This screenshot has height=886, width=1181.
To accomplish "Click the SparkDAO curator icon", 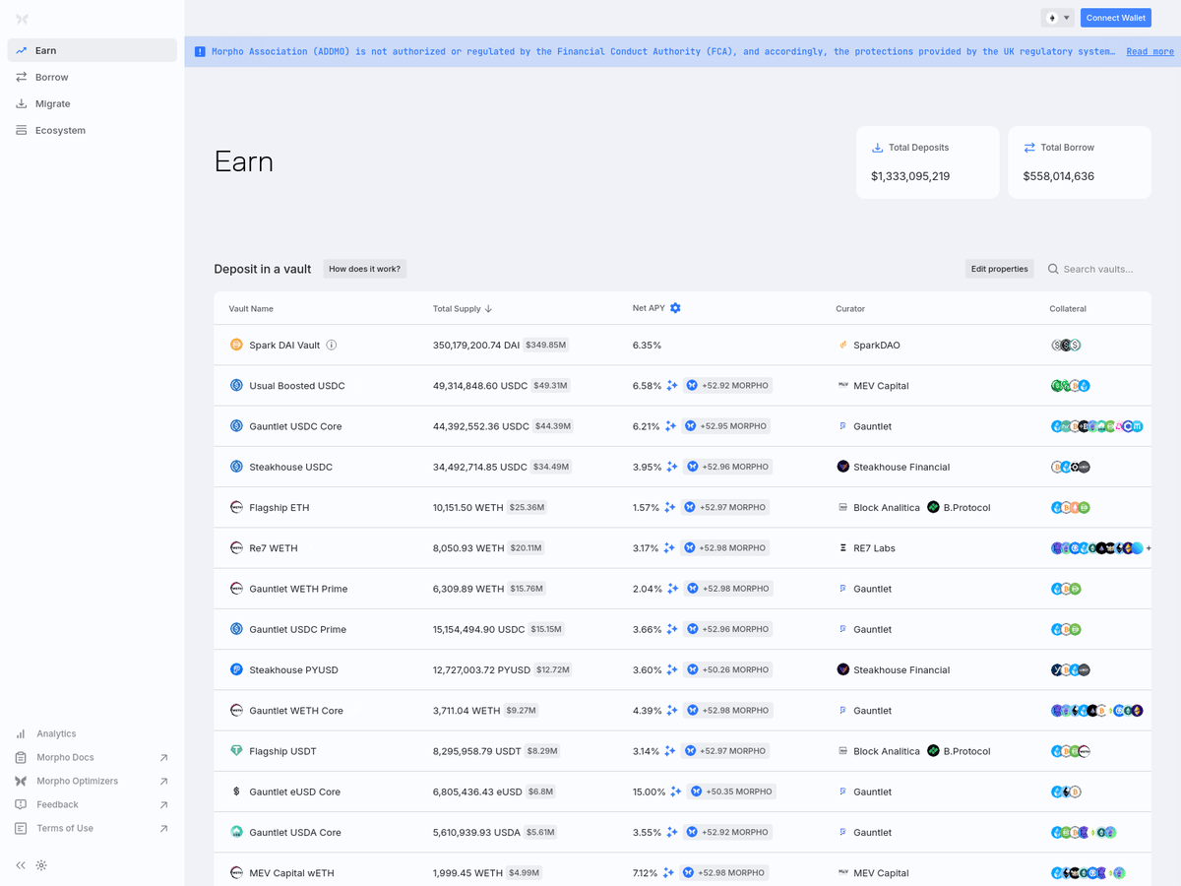I will pyautogui.click(x=843, y=346).
